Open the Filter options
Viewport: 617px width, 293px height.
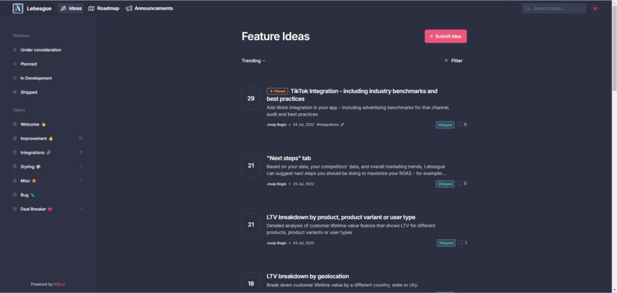coord(453,61)
